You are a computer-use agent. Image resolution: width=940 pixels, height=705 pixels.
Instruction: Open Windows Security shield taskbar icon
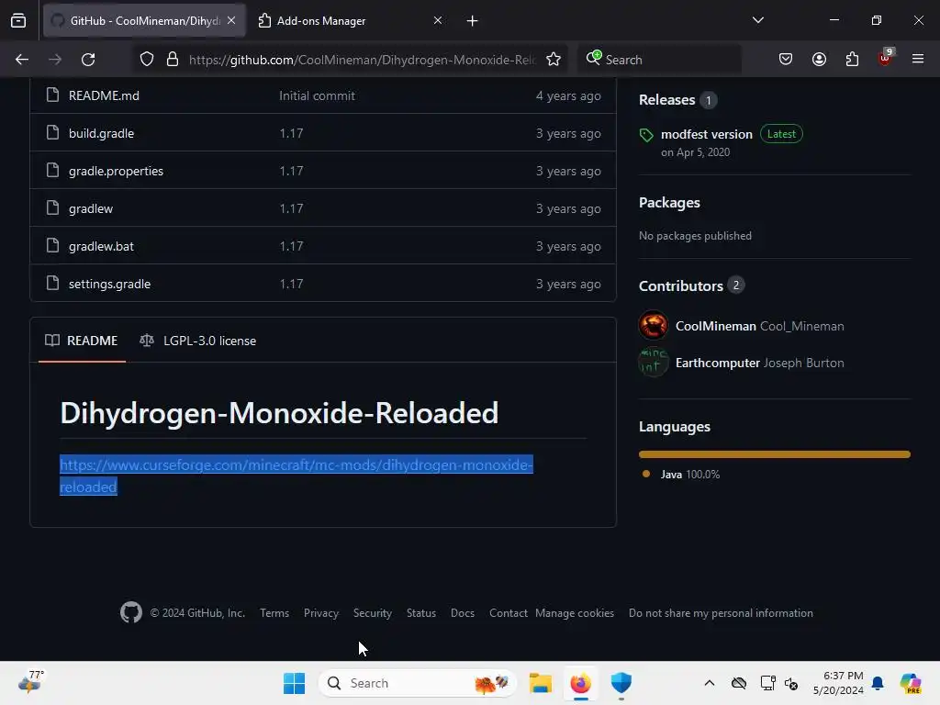coord(621,683)
